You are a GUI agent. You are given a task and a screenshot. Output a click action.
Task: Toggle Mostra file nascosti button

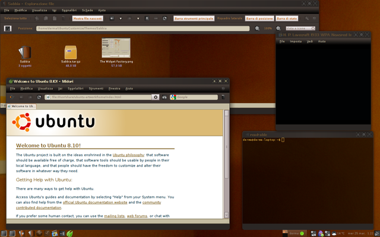point(88,18)
